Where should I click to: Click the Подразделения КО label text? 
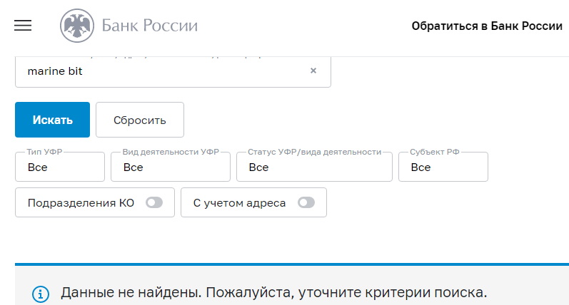(x=81, y=203)
